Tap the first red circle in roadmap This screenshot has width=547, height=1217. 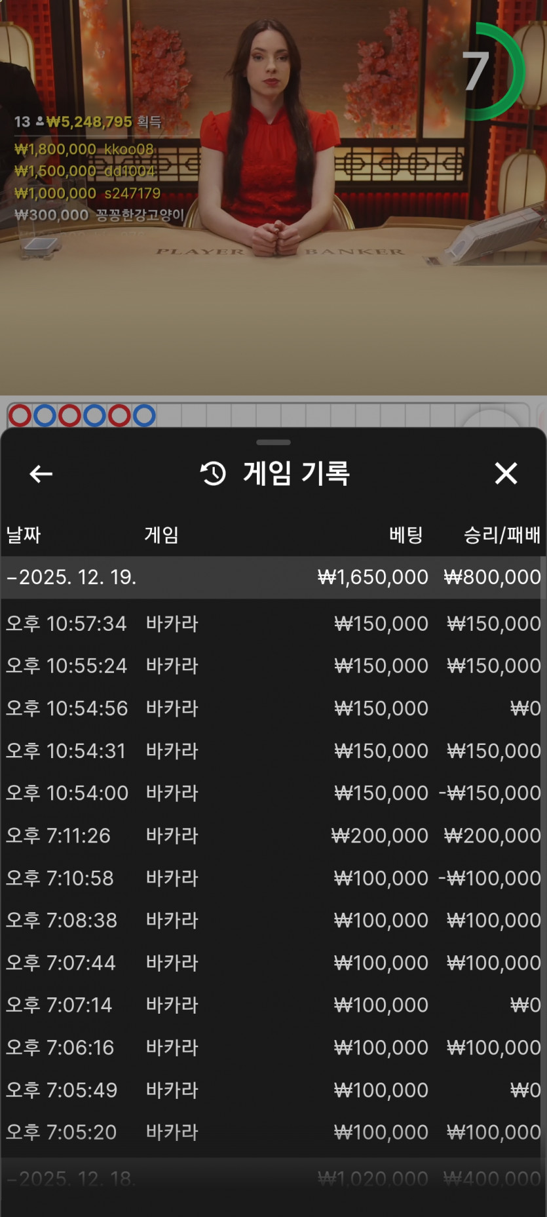click(20, 416)
